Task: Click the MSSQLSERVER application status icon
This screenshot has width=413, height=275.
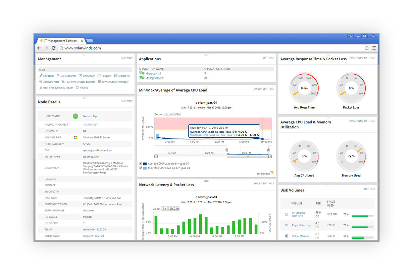Action: coord(142,78)
